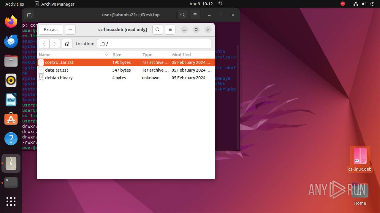Open the network status icon
The width and height of the screenshot is (380, 213).
coord(356,4)
